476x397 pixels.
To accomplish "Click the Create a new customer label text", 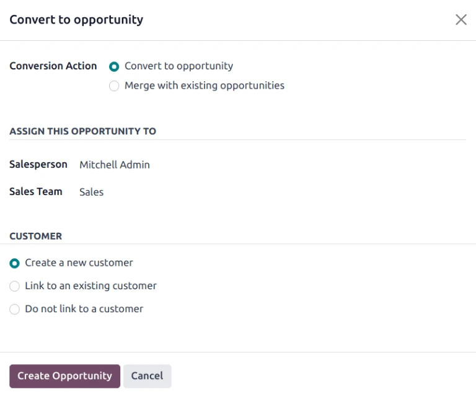I will coord(79,263).
